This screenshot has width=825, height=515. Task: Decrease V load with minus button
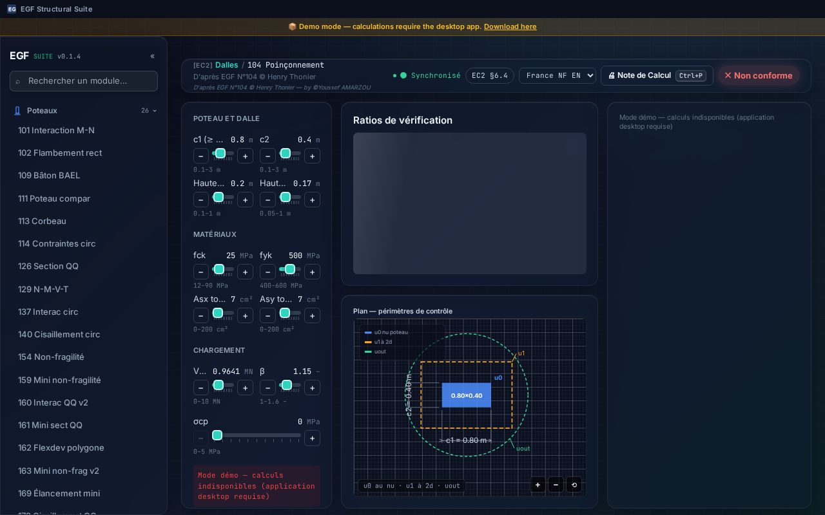click(201, 388)
